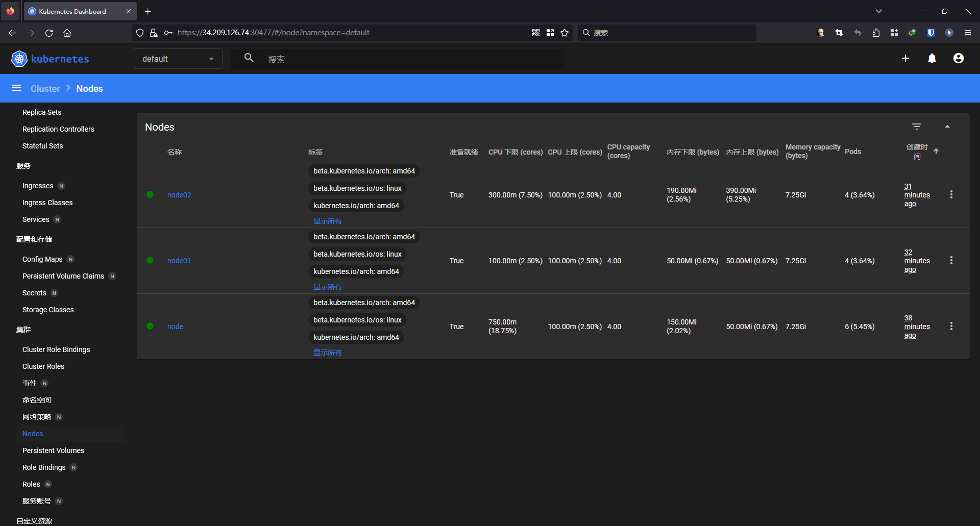The image size is (980, 526).
Task: Go to Stateful Sets
Action: (43, 146)
